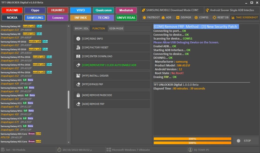The width and height of the screenshot is (260, 153).
Task: Select the Lenovo brand button
Action: 58,18
